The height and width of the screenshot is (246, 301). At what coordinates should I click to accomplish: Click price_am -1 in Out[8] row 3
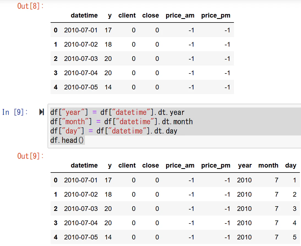[x=191, y=73]
